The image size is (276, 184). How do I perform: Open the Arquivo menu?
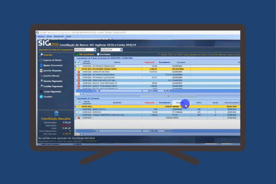(x=41, y=36)
